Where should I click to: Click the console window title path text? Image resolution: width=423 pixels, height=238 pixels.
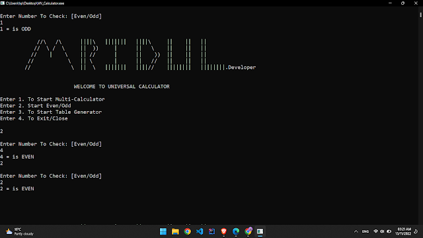click(35, 3)
